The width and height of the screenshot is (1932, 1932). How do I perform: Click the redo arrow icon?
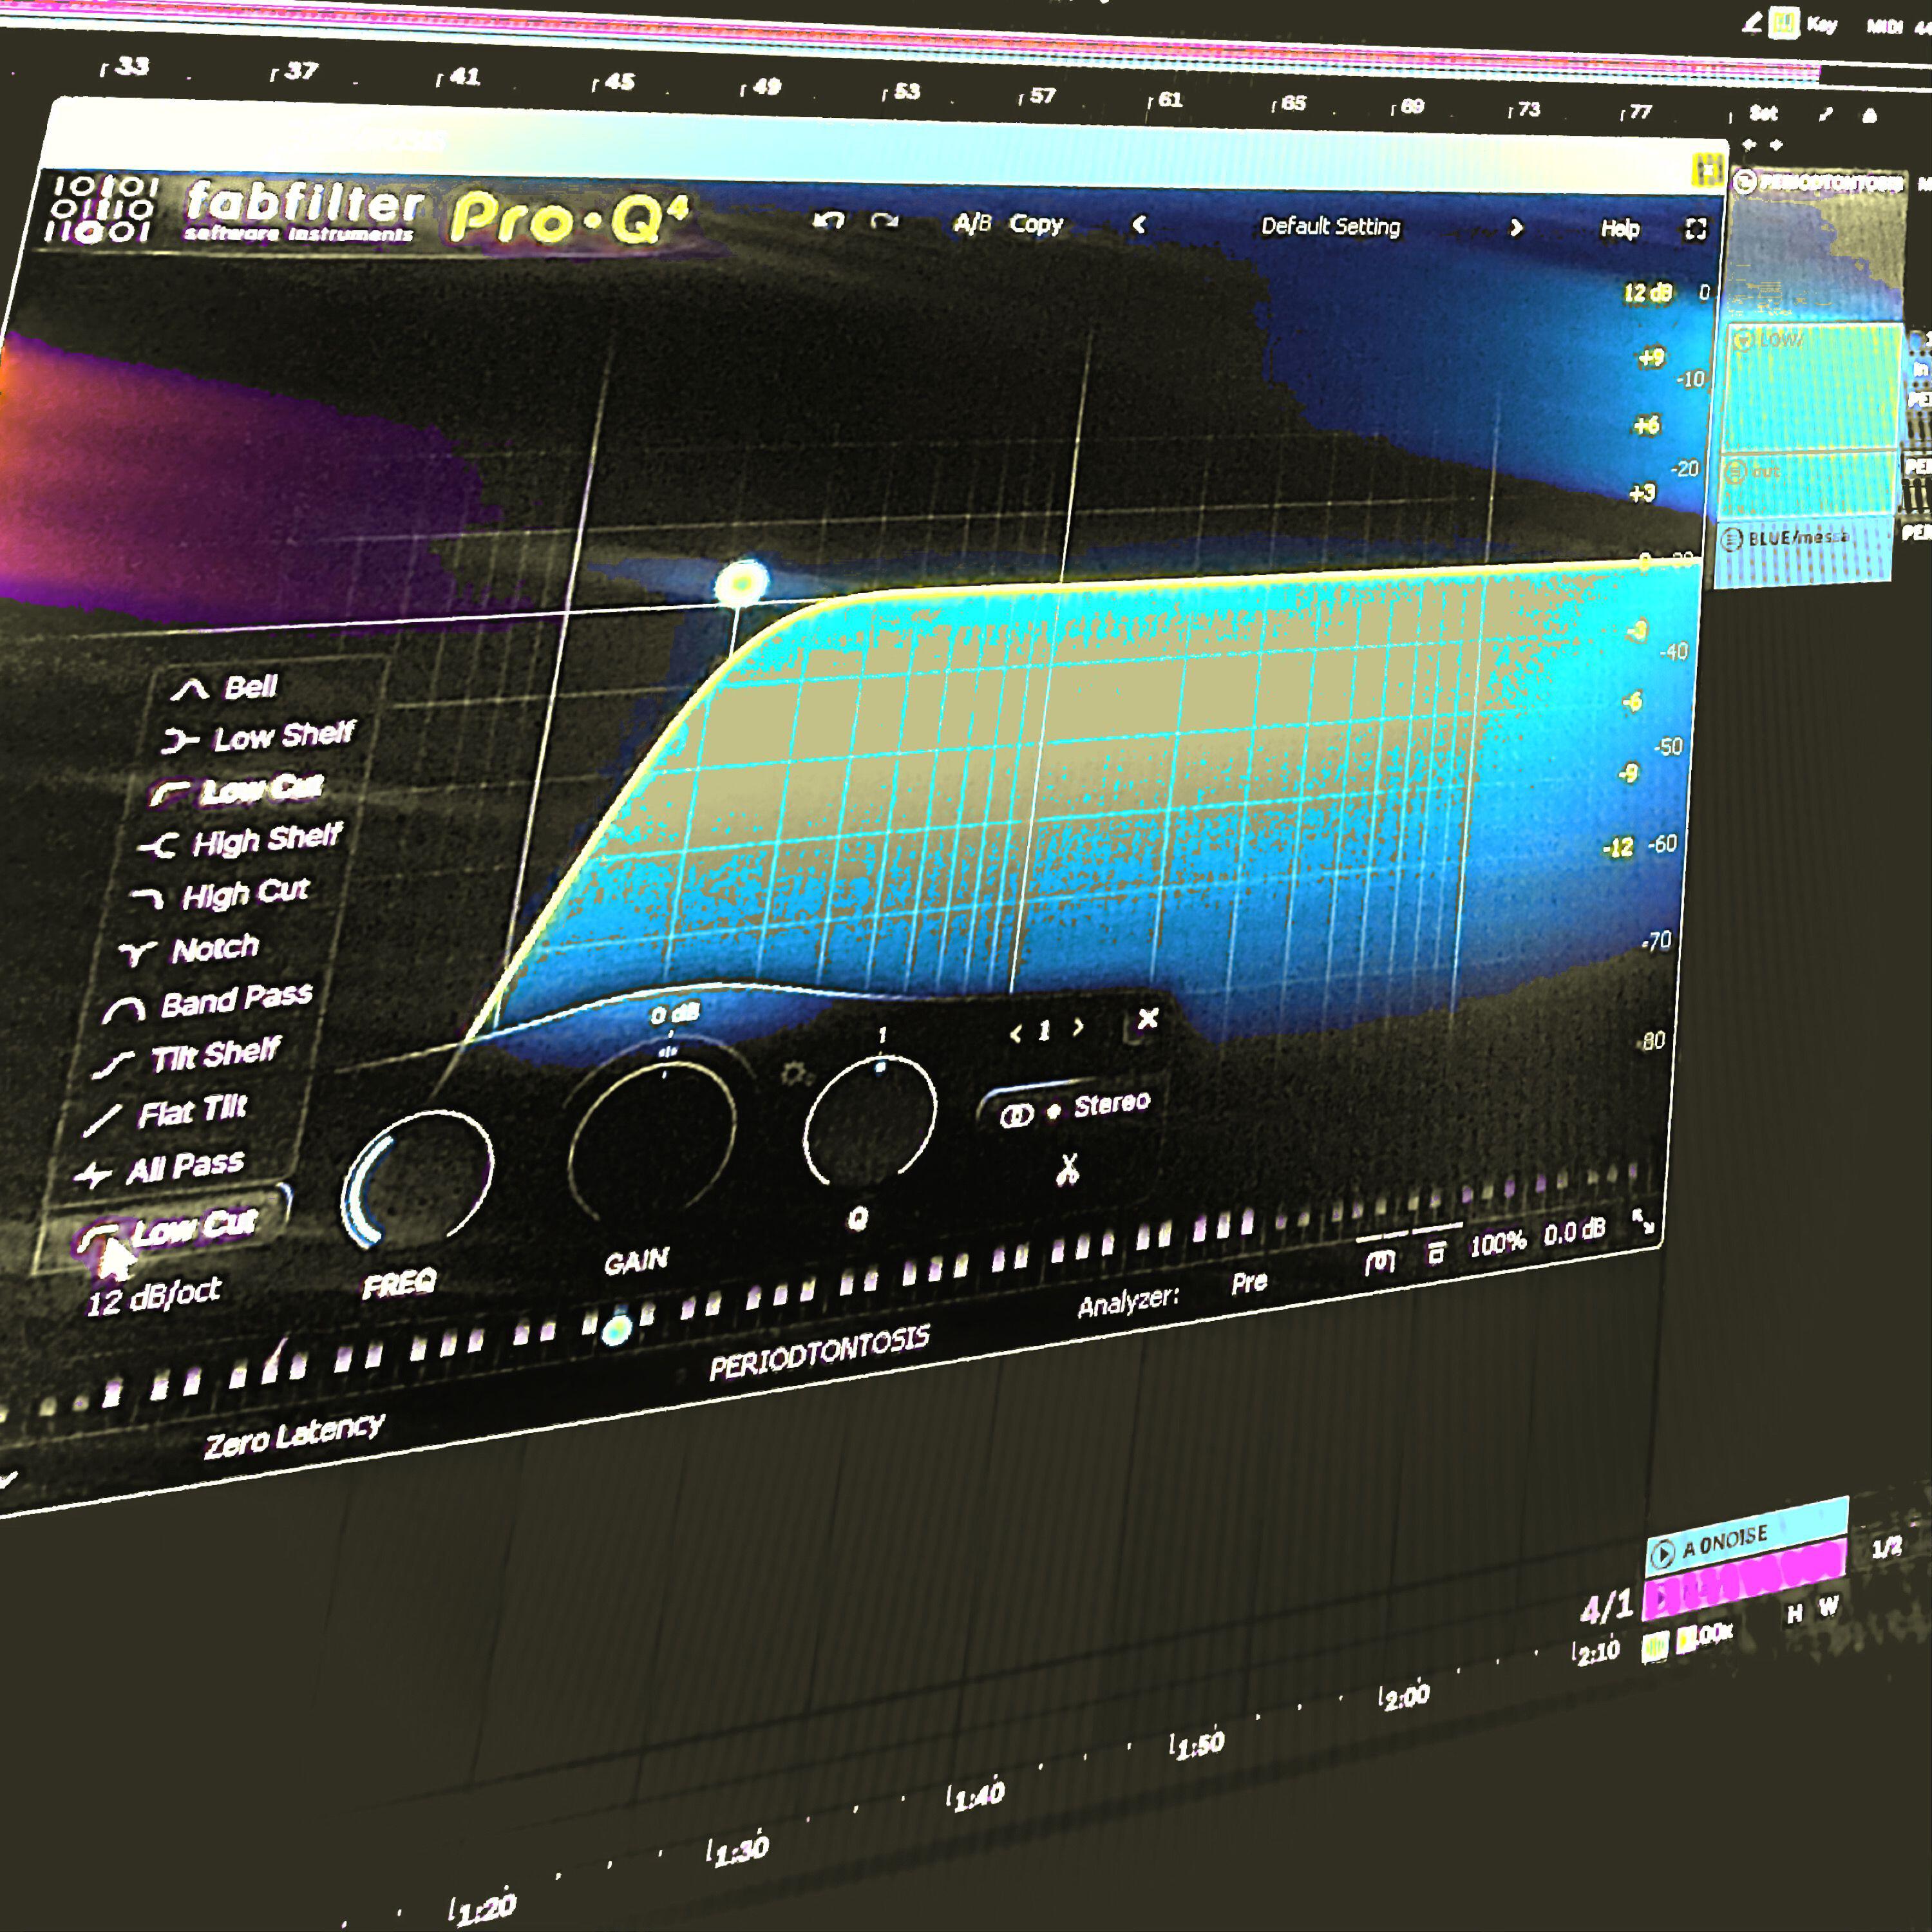(x=884, y=221)
